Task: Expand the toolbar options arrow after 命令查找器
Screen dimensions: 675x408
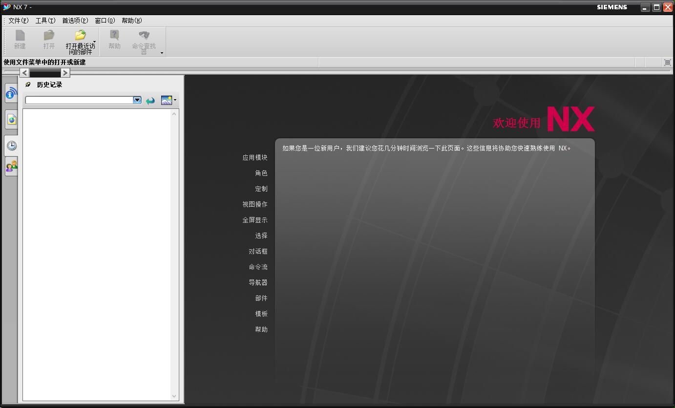Action: pyautogui.click(x=162, y=53)
